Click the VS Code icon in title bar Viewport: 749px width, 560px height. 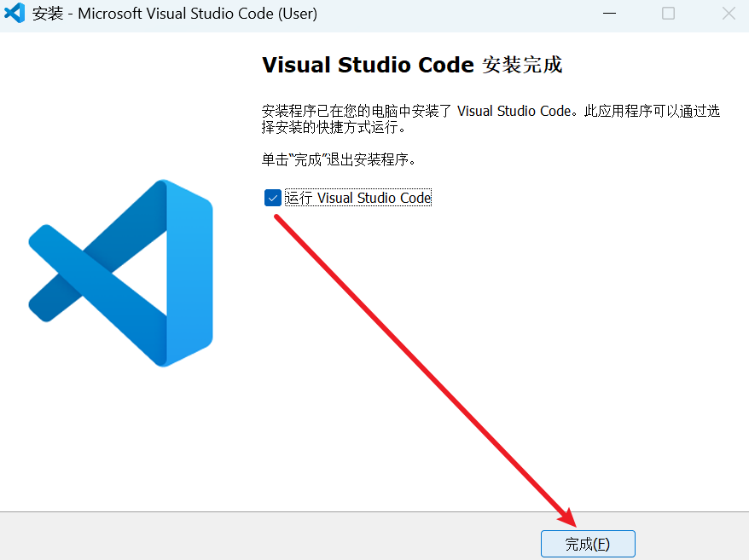point(15,13)
